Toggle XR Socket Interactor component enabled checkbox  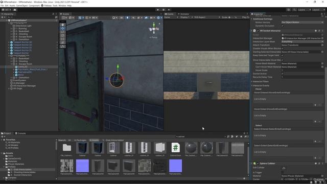click(x=258, y=31)
